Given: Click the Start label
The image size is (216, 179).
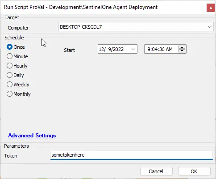Looking at the screenshot, I should 69,50.
